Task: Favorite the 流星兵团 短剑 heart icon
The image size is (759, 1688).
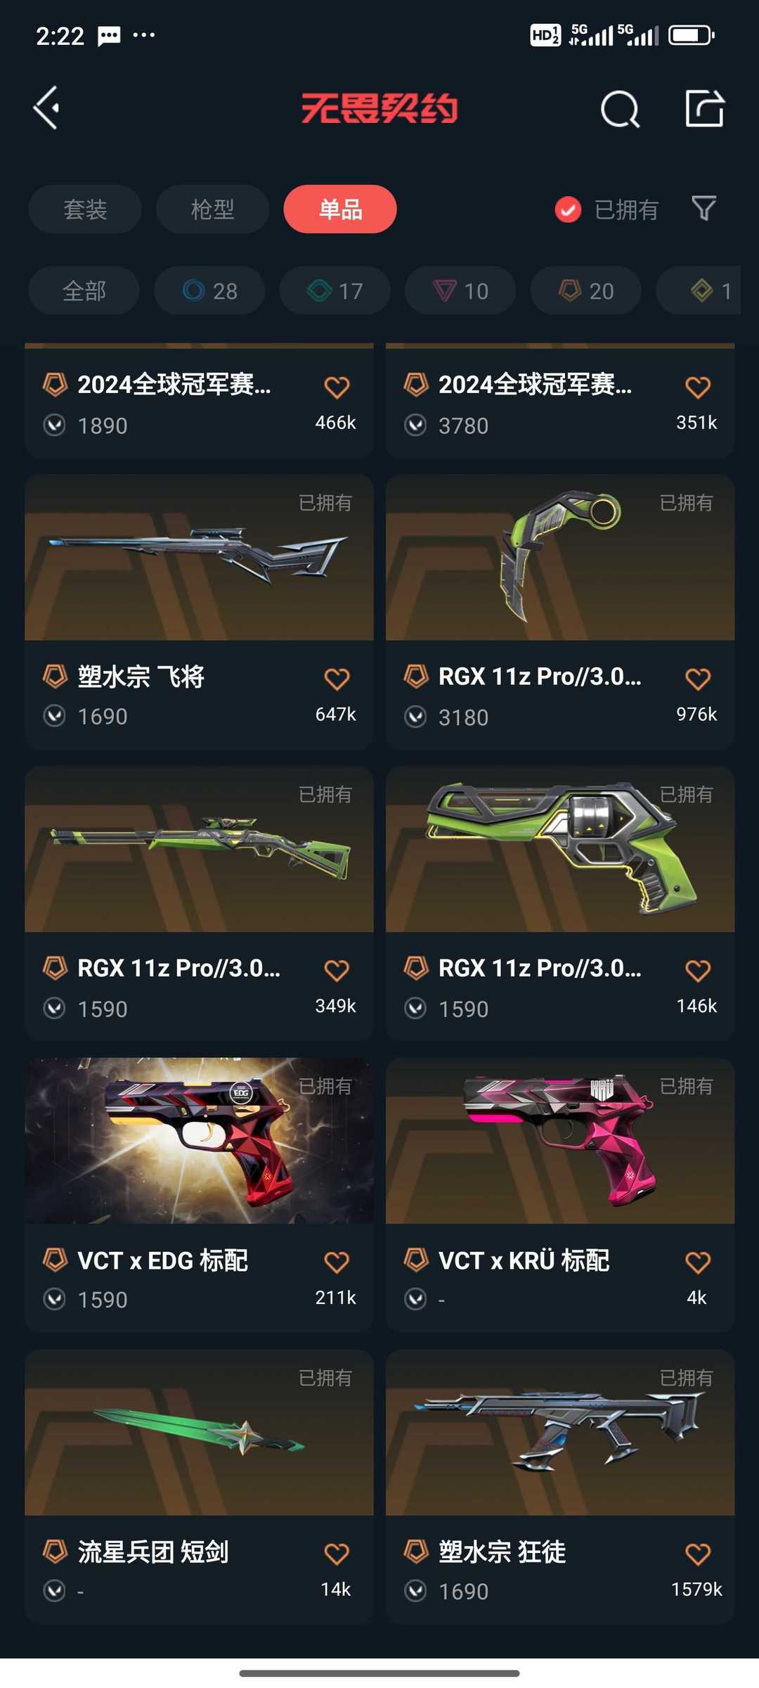Action: click(x=337, y=1554)
